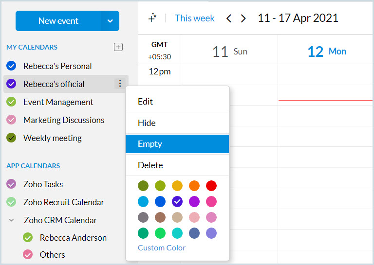Click the sparkle smart-add icon
Viewport: 374px width, 265px height.
(x=152, y=18)
